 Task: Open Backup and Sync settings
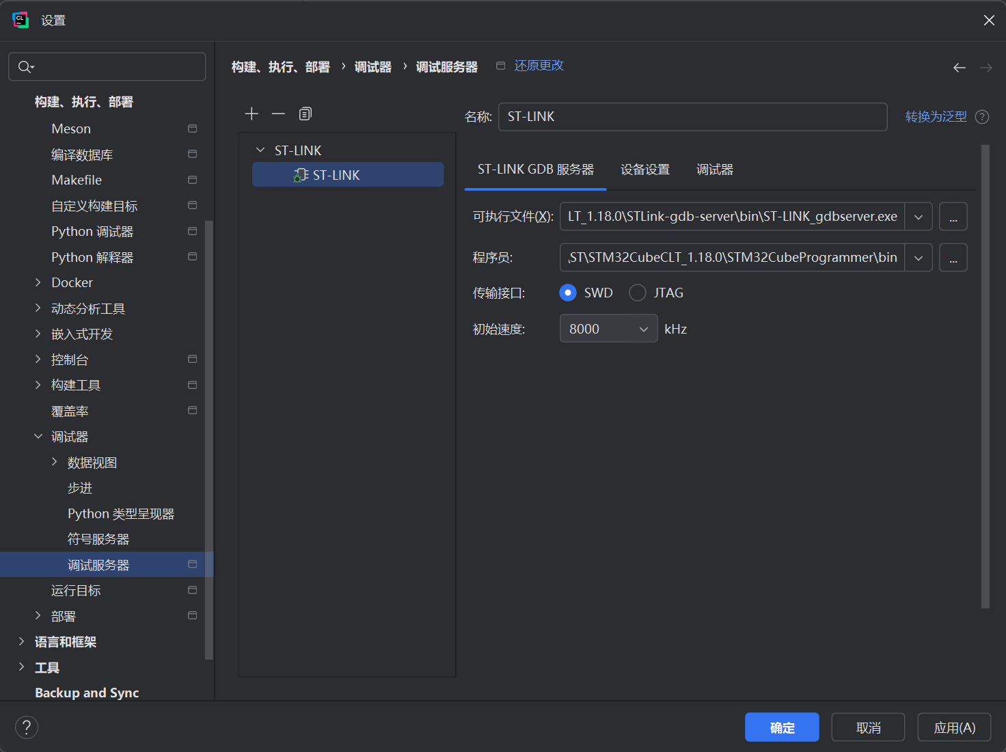[87, 693]
